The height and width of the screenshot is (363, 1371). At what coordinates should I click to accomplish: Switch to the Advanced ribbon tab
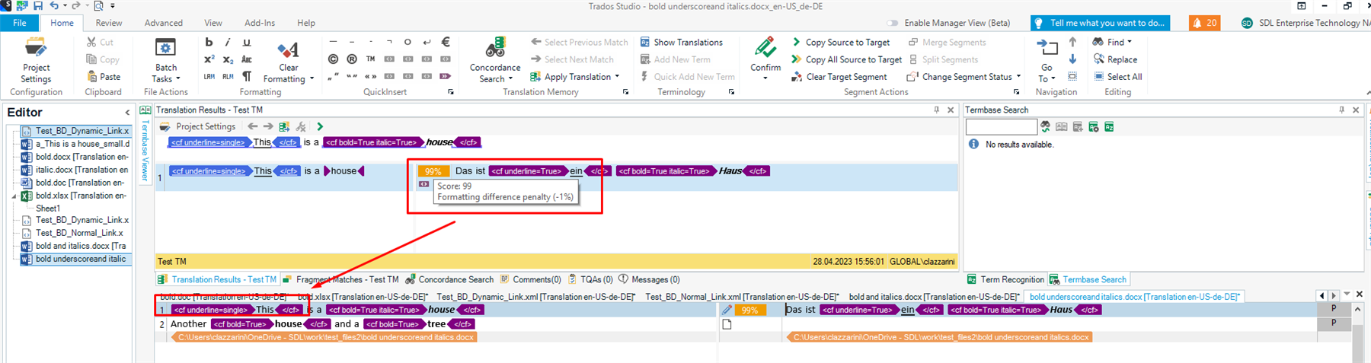[164, 23]
